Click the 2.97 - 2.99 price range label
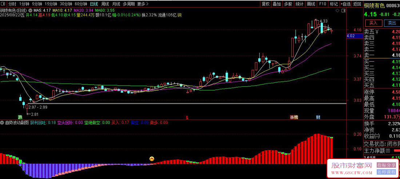The width and height of the screenshot is (400, 179). [38, 107]
